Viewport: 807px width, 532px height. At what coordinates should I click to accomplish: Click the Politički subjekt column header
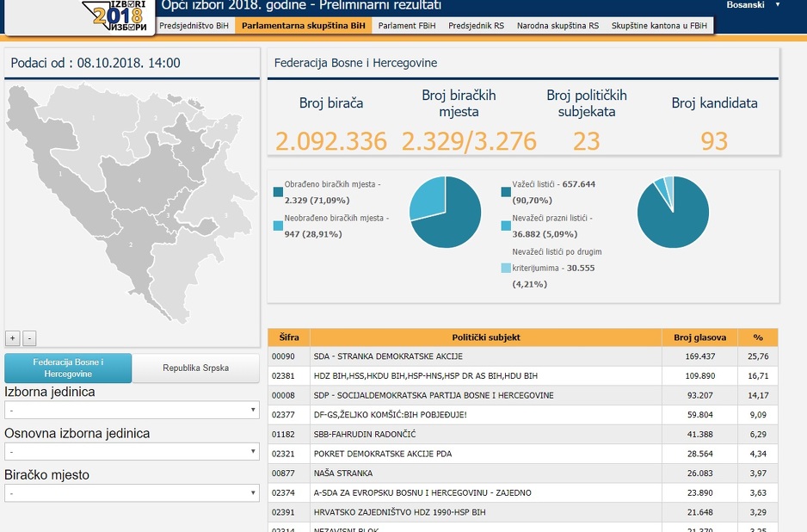(x=486, y=337)
